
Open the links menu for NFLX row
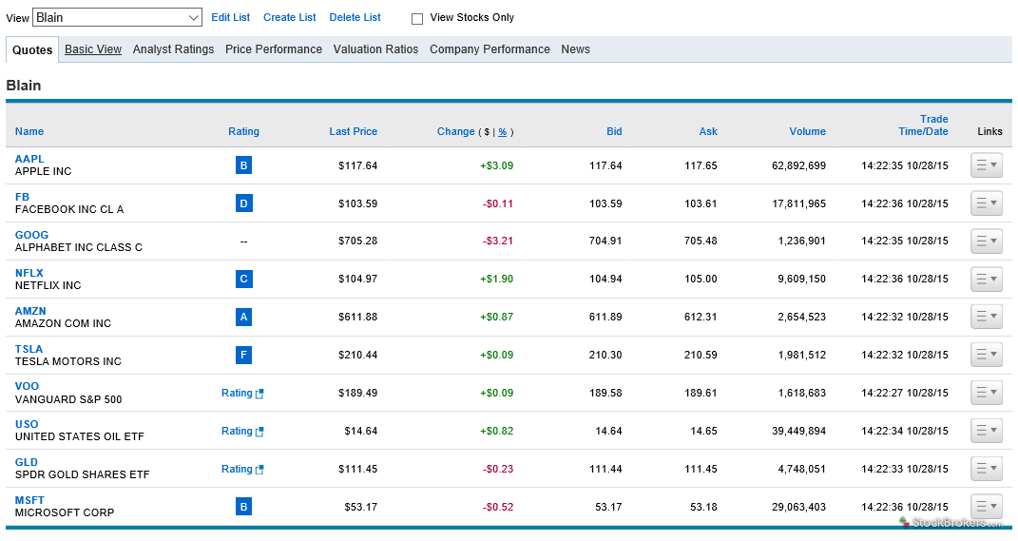click(987, 280)
